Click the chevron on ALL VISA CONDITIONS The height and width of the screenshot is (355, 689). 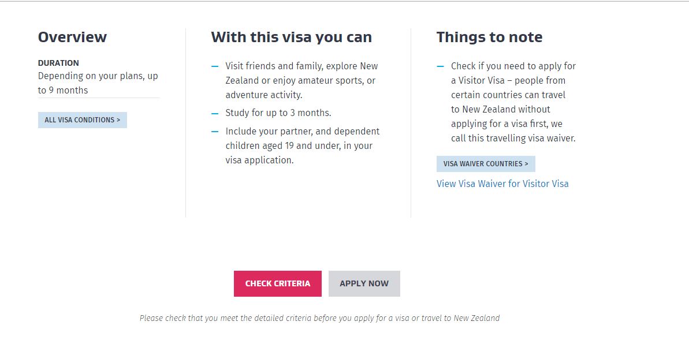click(118, 119)
